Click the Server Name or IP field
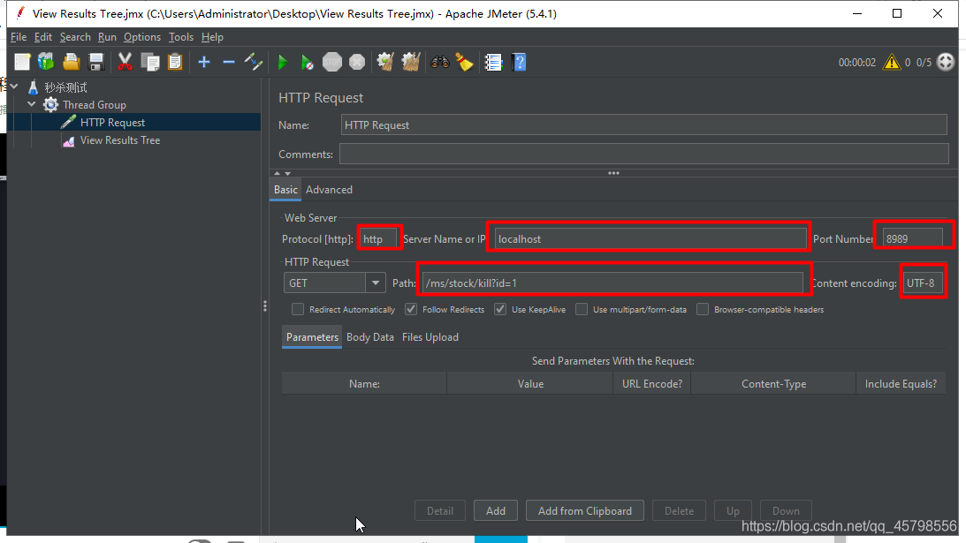This screenshot has height=543, width=966. (x=650, y=239)
